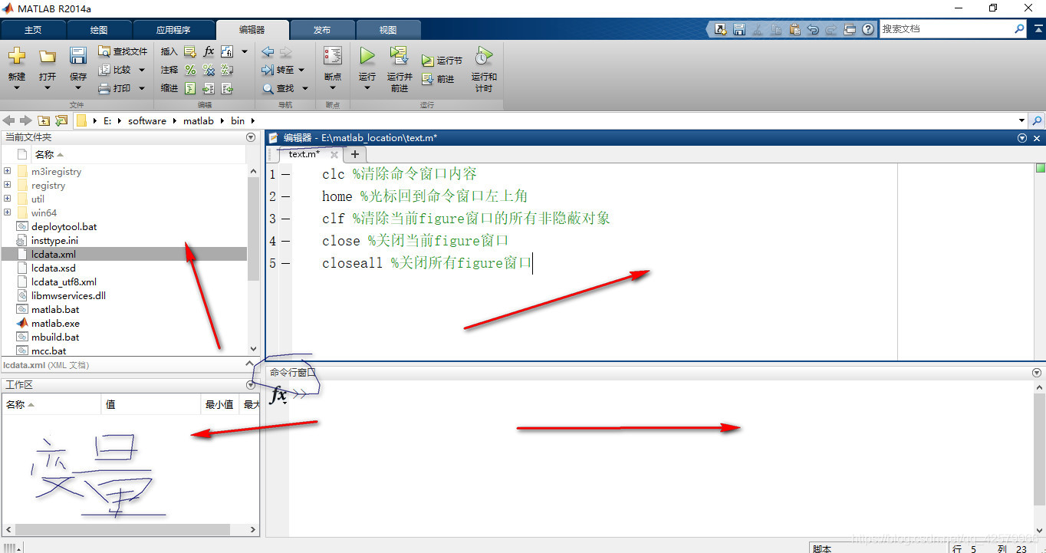The width and height of the screenshot is (1046, 553).
Task: Switch to the 绘图 (Plots) tab
Action: click(x=99, y=30)
